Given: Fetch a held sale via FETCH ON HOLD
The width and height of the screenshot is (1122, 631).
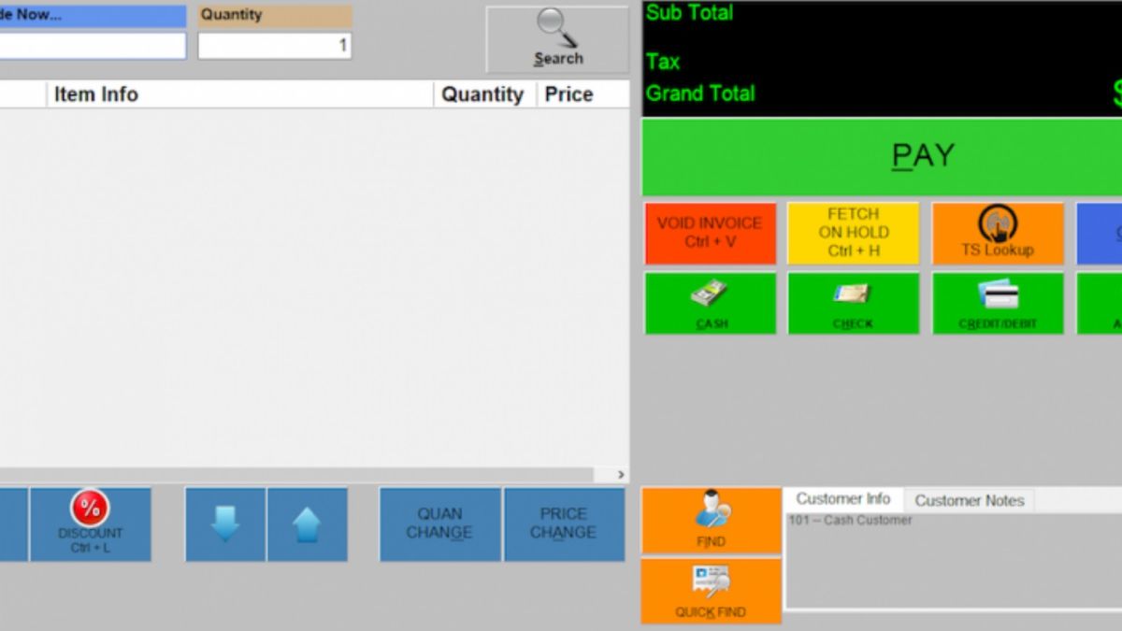Looking at the screenshot, I should coord(854,233).
